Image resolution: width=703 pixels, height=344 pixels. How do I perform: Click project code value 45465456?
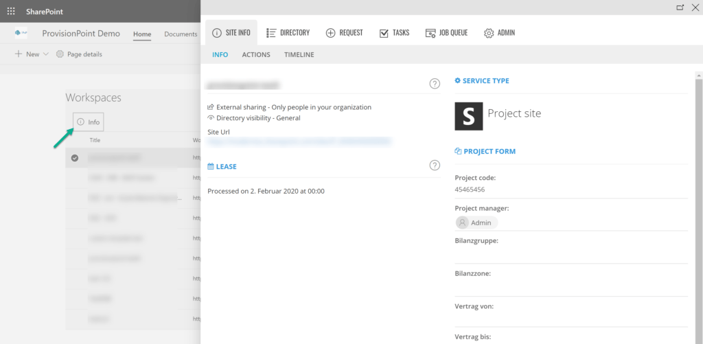470,190
